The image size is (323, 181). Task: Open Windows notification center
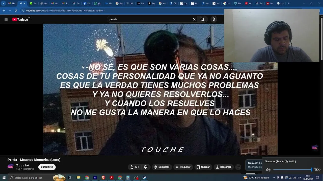tap(317, 178)
